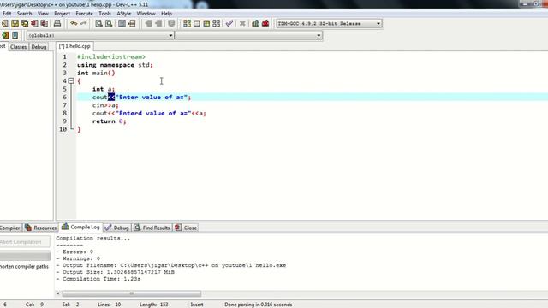Image resolution: width=548 pixels, height=308 pixels.
Task: Stop execution with the X icon
Action: (242, 23)
